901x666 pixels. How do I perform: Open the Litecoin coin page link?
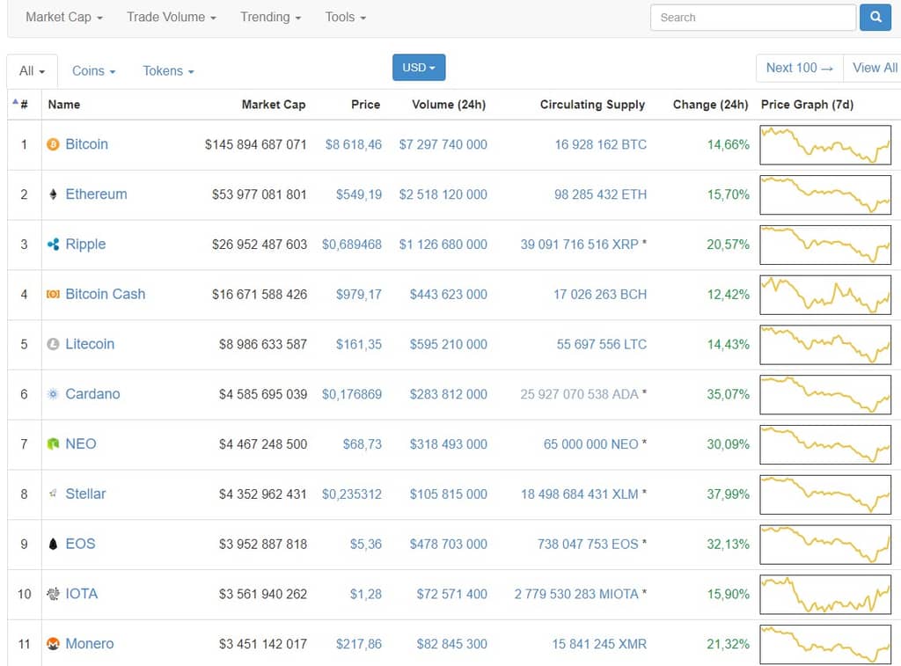tap(90, 344)
